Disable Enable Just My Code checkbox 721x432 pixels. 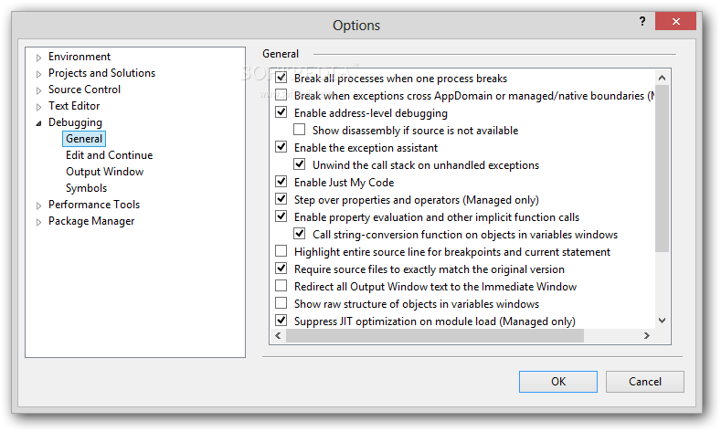pos(281,182)
